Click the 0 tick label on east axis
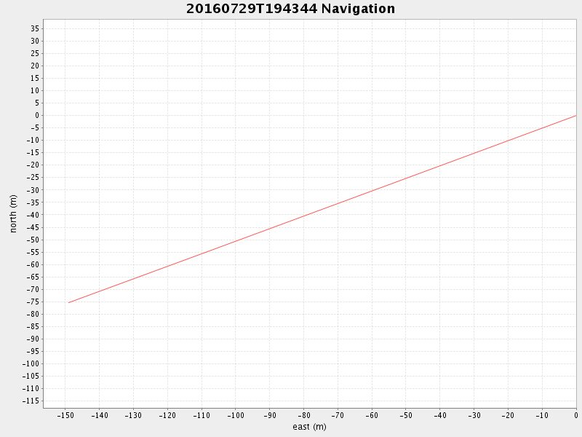582x437 pixels. click(x=575, y=415)
